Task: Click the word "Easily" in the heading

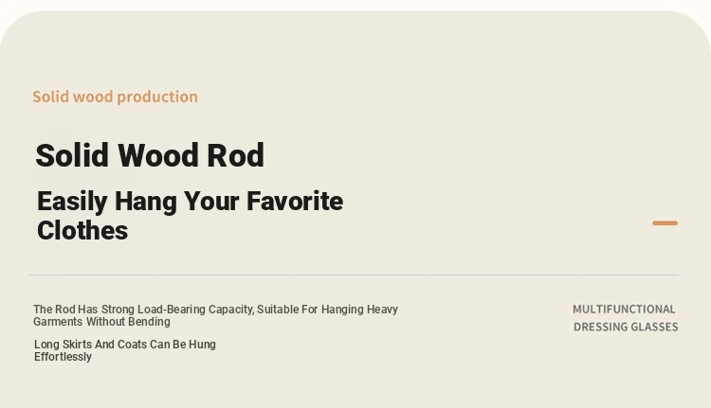Action: 72,202
